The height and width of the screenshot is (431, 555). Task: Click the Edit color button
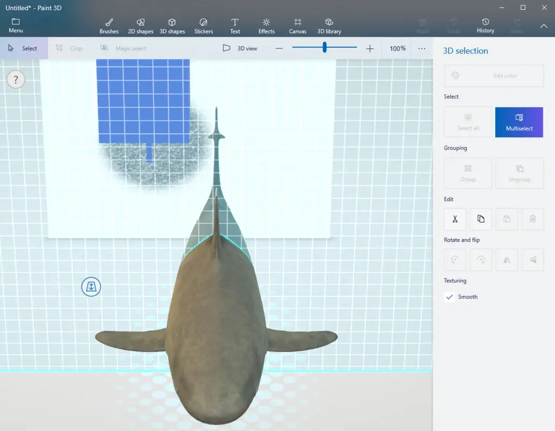[x=494, y=75]
